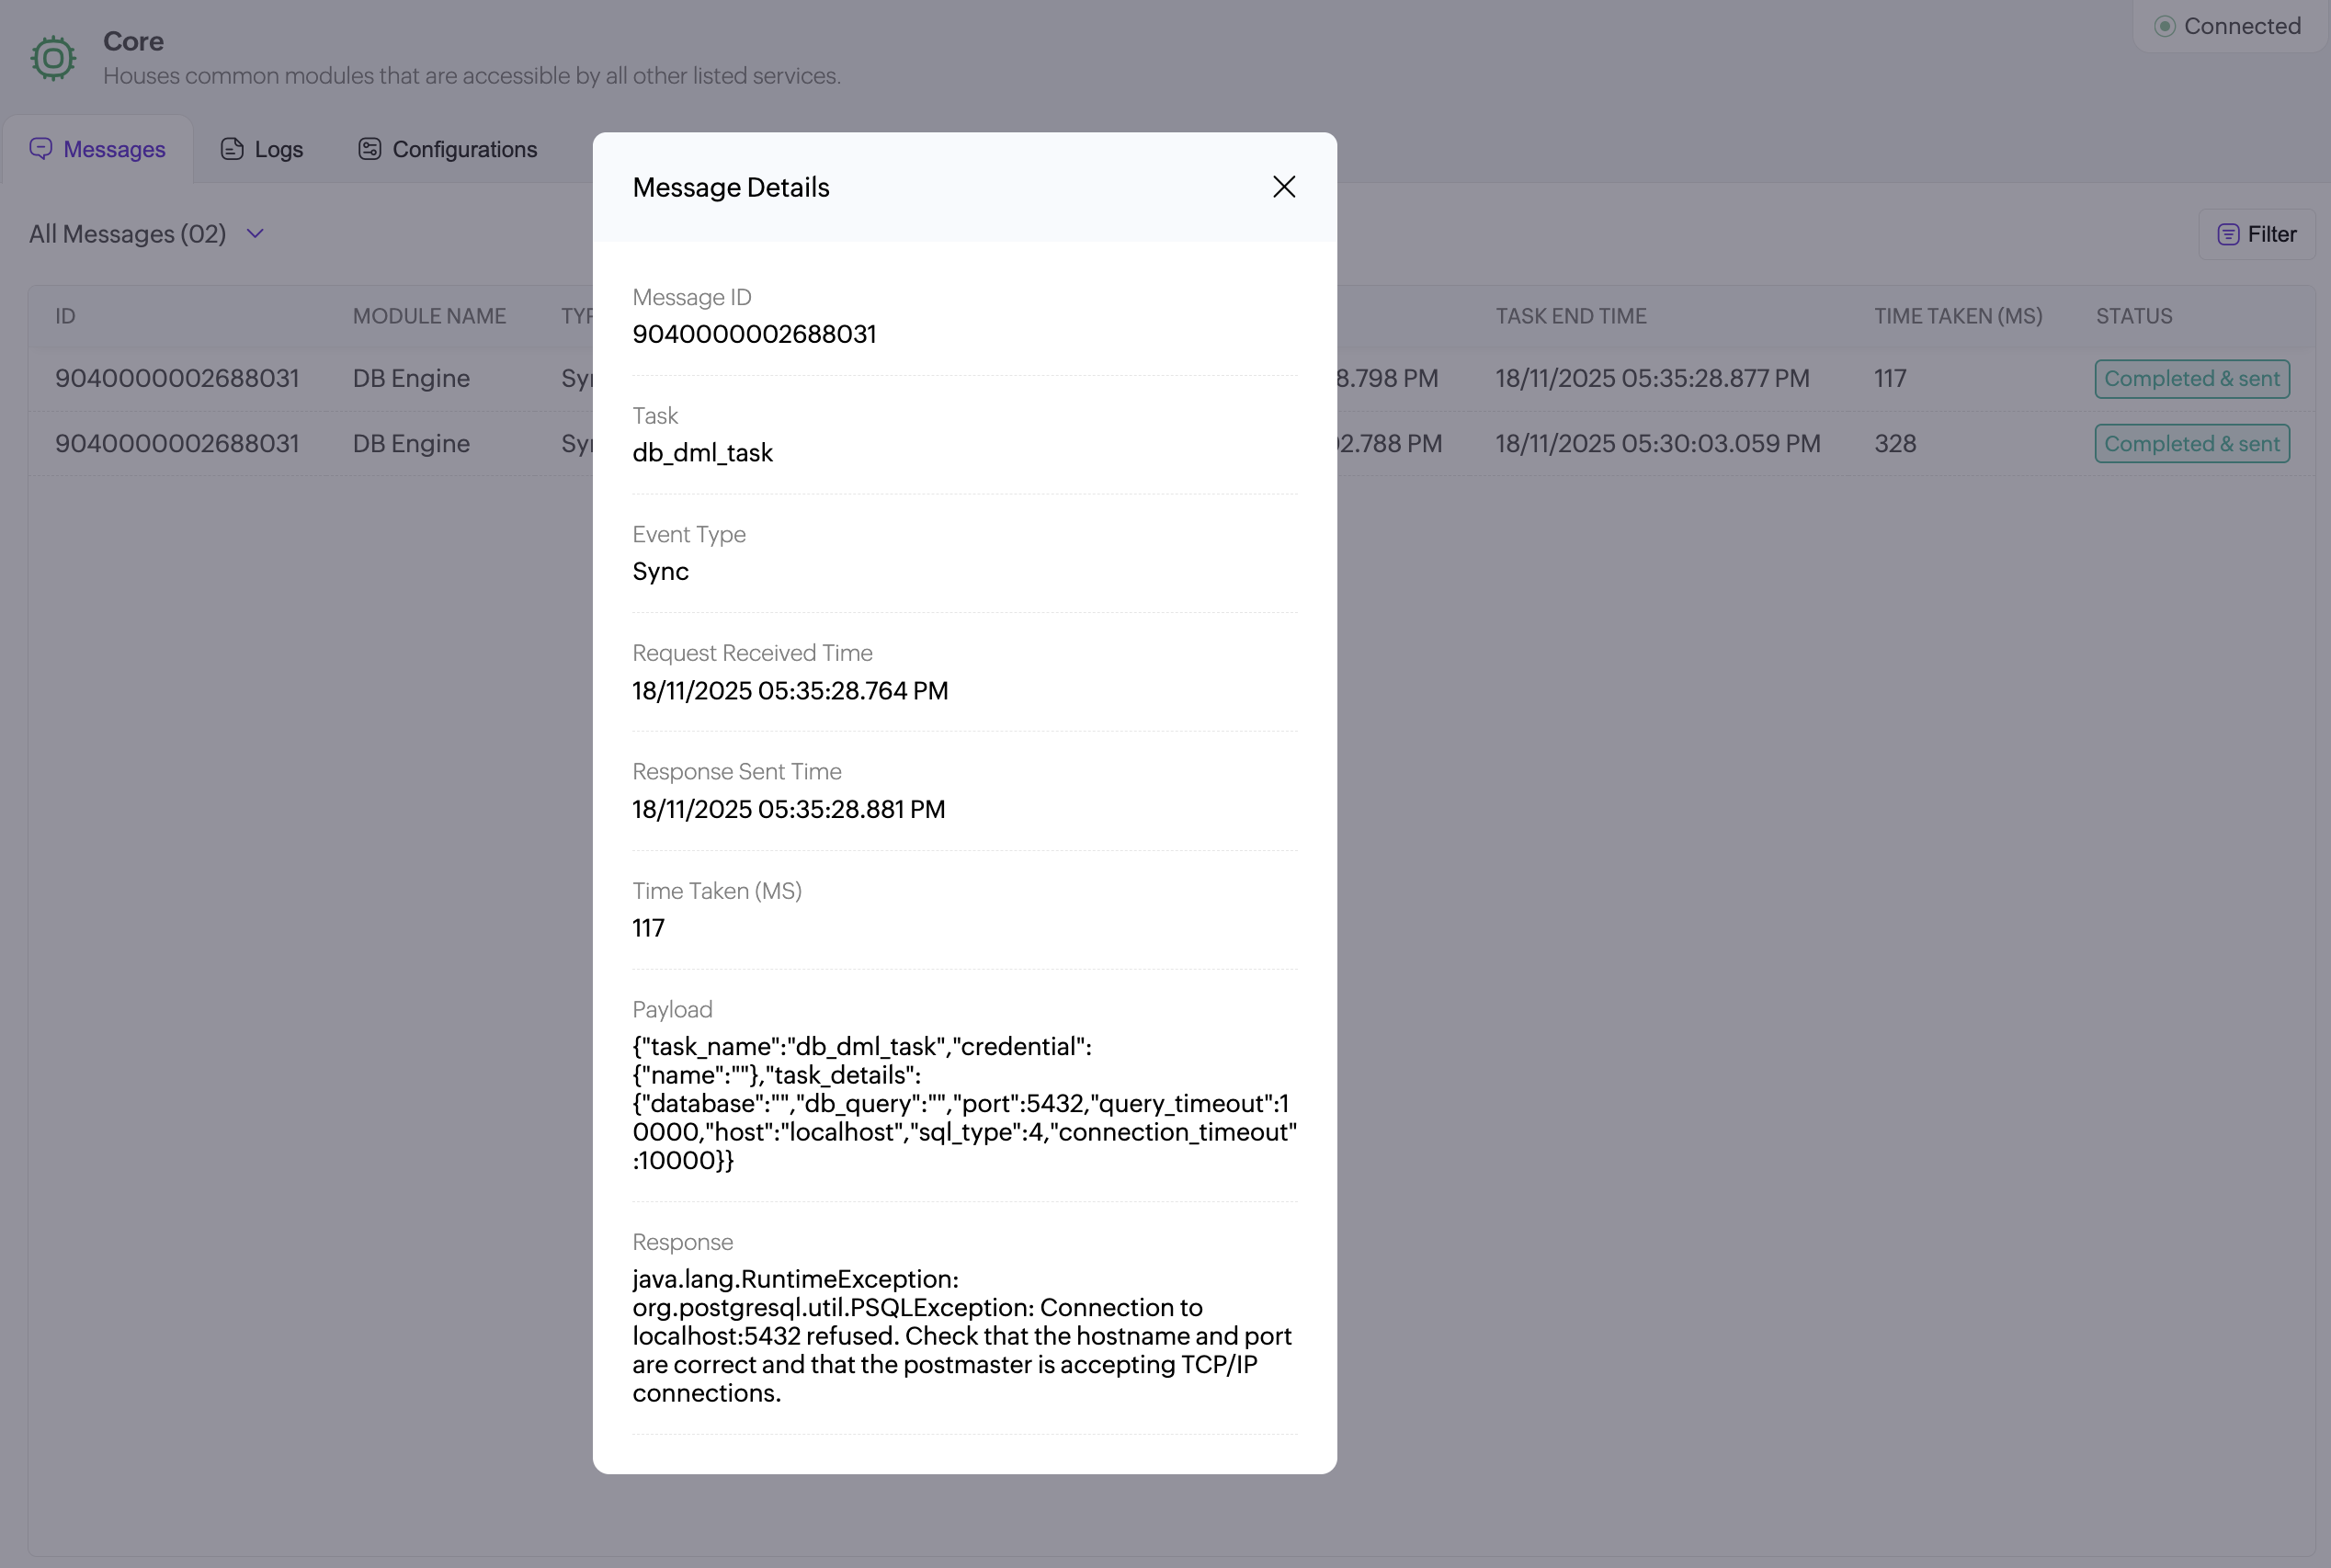
Task: Select the first message row ID
Action: [x=177, y=379]
